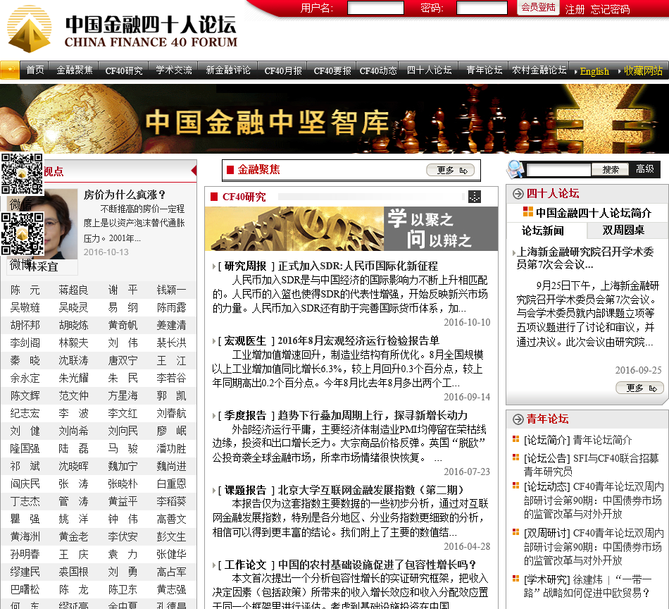
Task: Open the 青年论坛 nav menu item
Action: click(484, 70)
